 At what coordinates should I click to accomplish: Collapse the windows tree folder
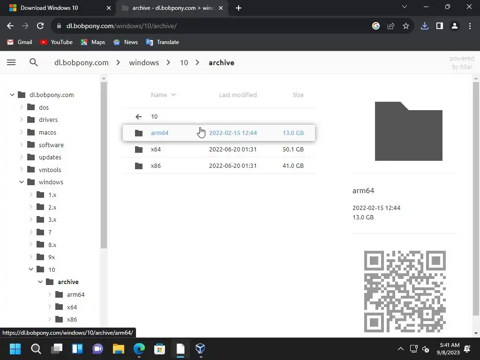(22, 182)
